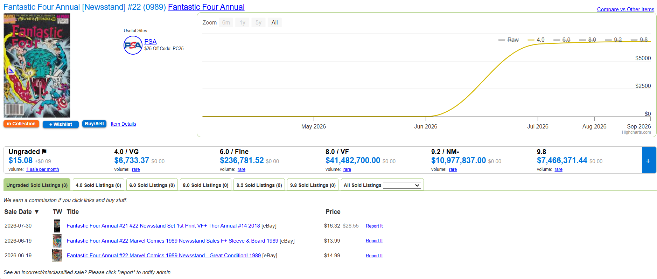Image resolution: width=657 pixels, height=279 pixels.
Task: Toggle the 9.8 series in chart legend
Action: pos(639,40)
